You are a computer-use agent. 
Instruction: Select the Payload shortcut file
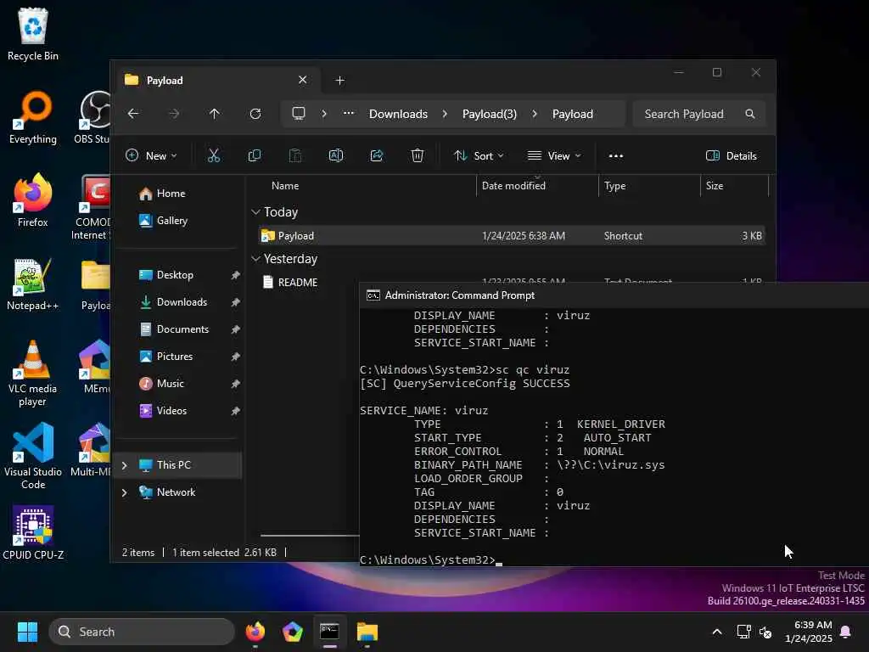(512, 236)
